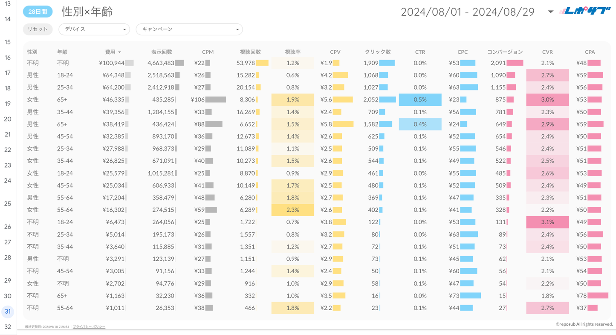This screenshot has height=335, width=616.
Task: Click the page title 性別×年齢
Action: (x=87, y=12)
